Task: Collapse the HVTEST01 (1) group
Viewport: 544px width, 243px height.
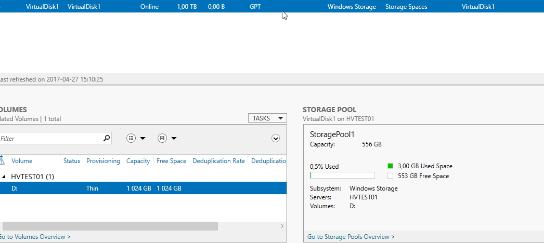Action: point(3,177)
